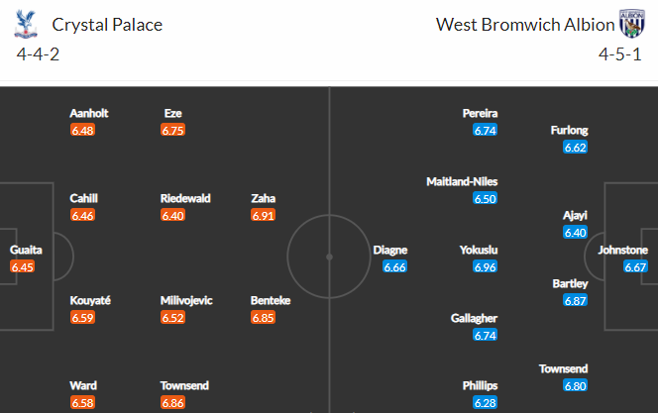Image resolution: width=658 pixels, height=413 pixels.
Task: Click Crystal Palace's Townsend 6.86 rating
Action: click(x=172, y=402)
